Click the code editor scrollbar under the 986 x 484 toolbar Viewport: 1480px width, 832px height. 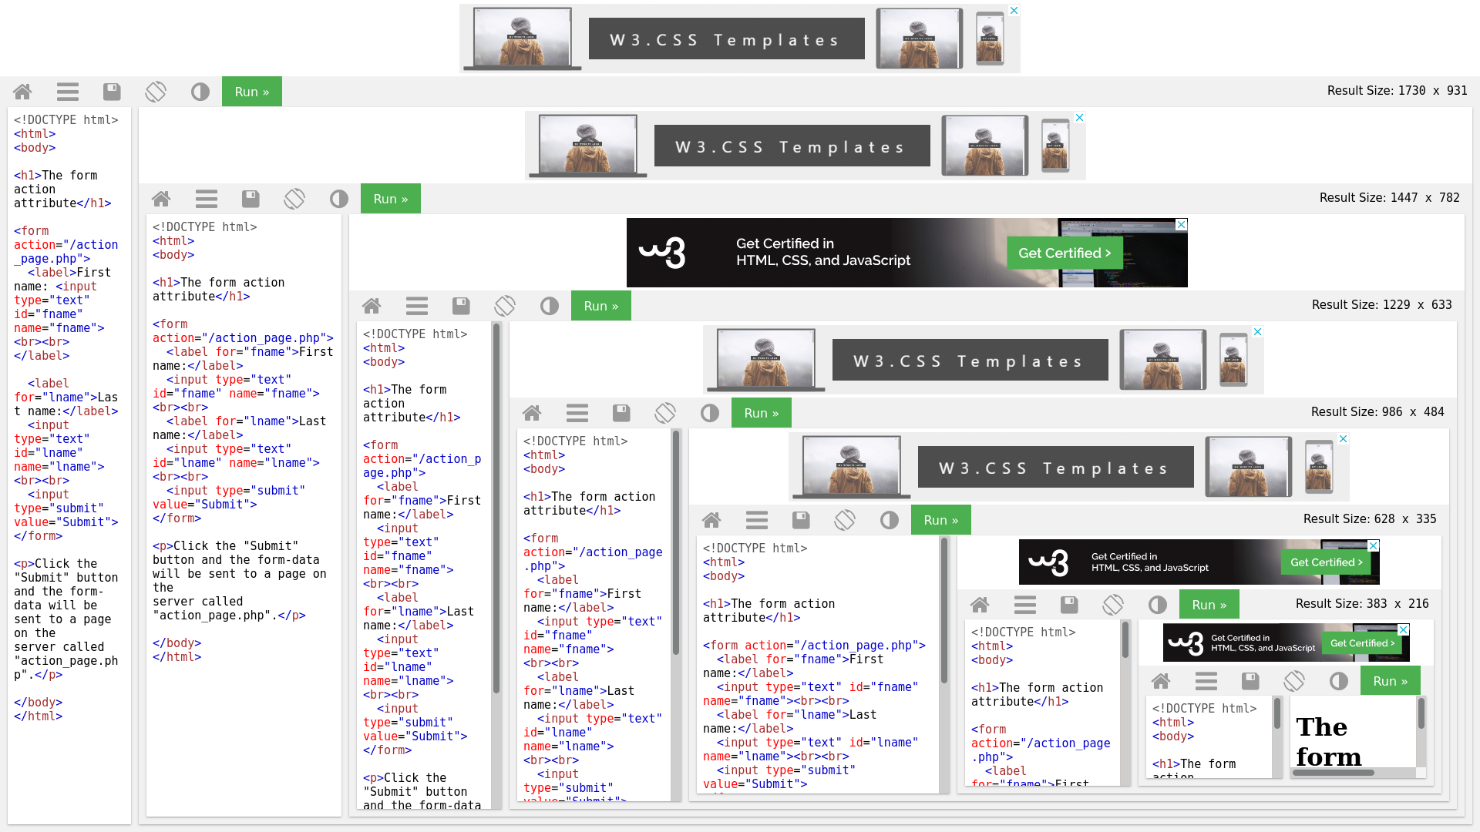tap(676, 543)
